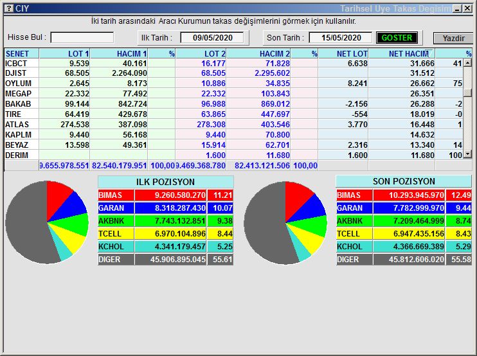
Task: Sort by the NET LOT column header
Action: click(343, 53)
